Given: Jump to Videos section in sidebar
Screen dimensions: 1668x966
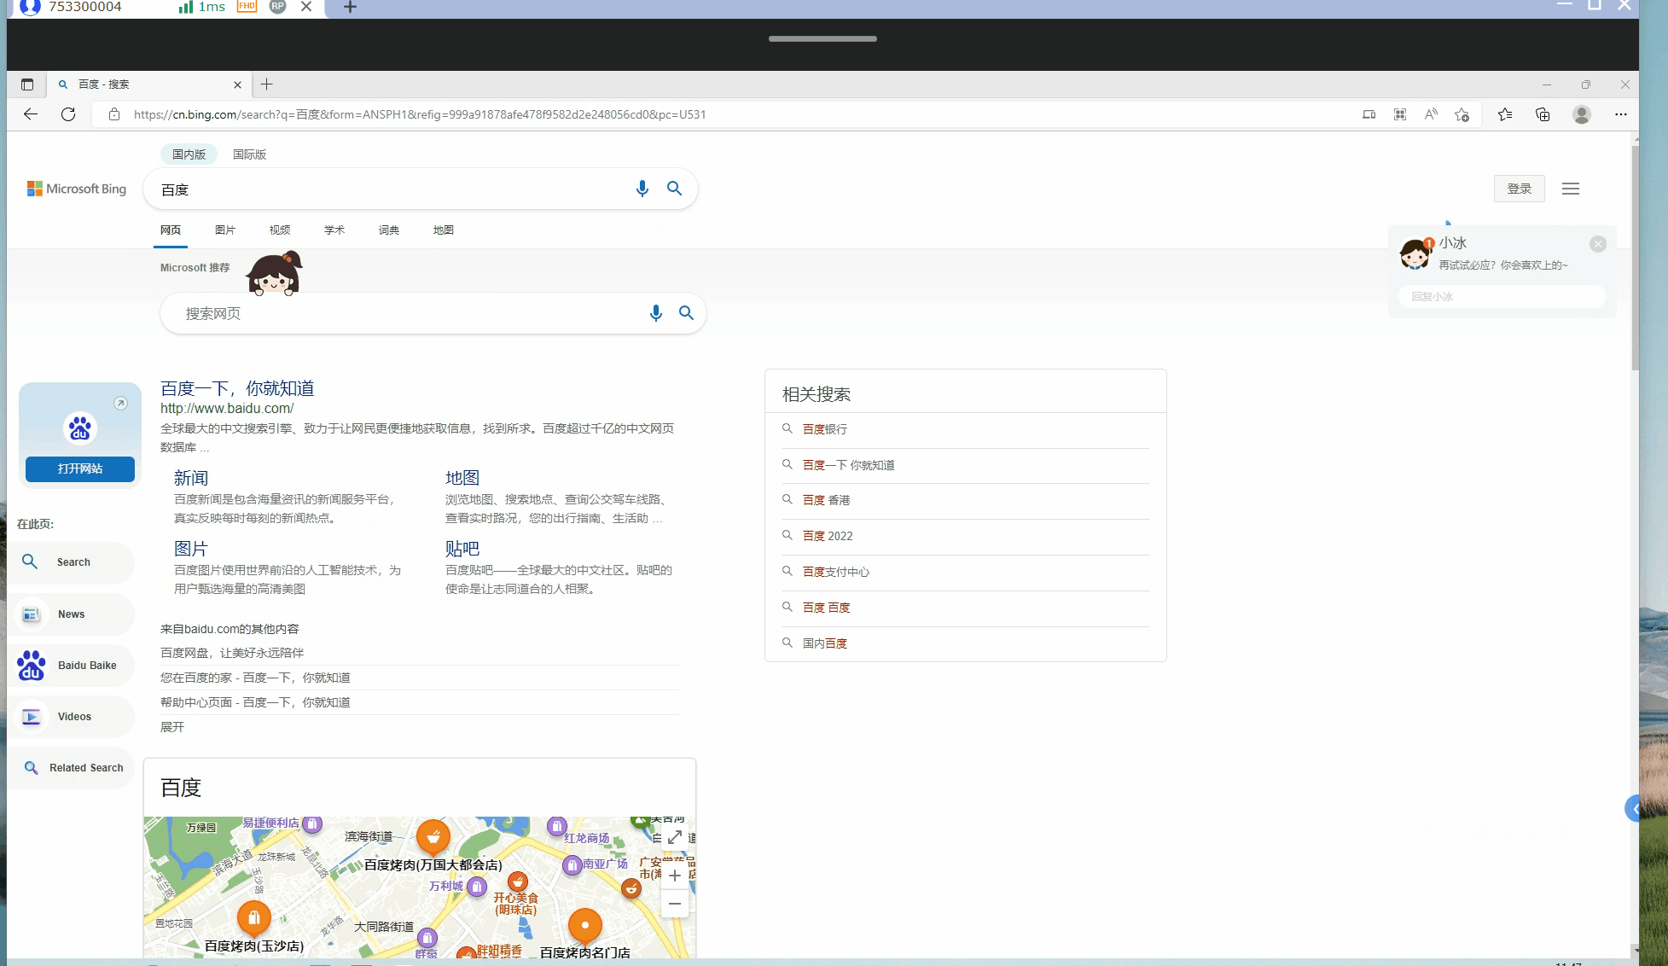Looking at the screenshot, I should (73, 717).
